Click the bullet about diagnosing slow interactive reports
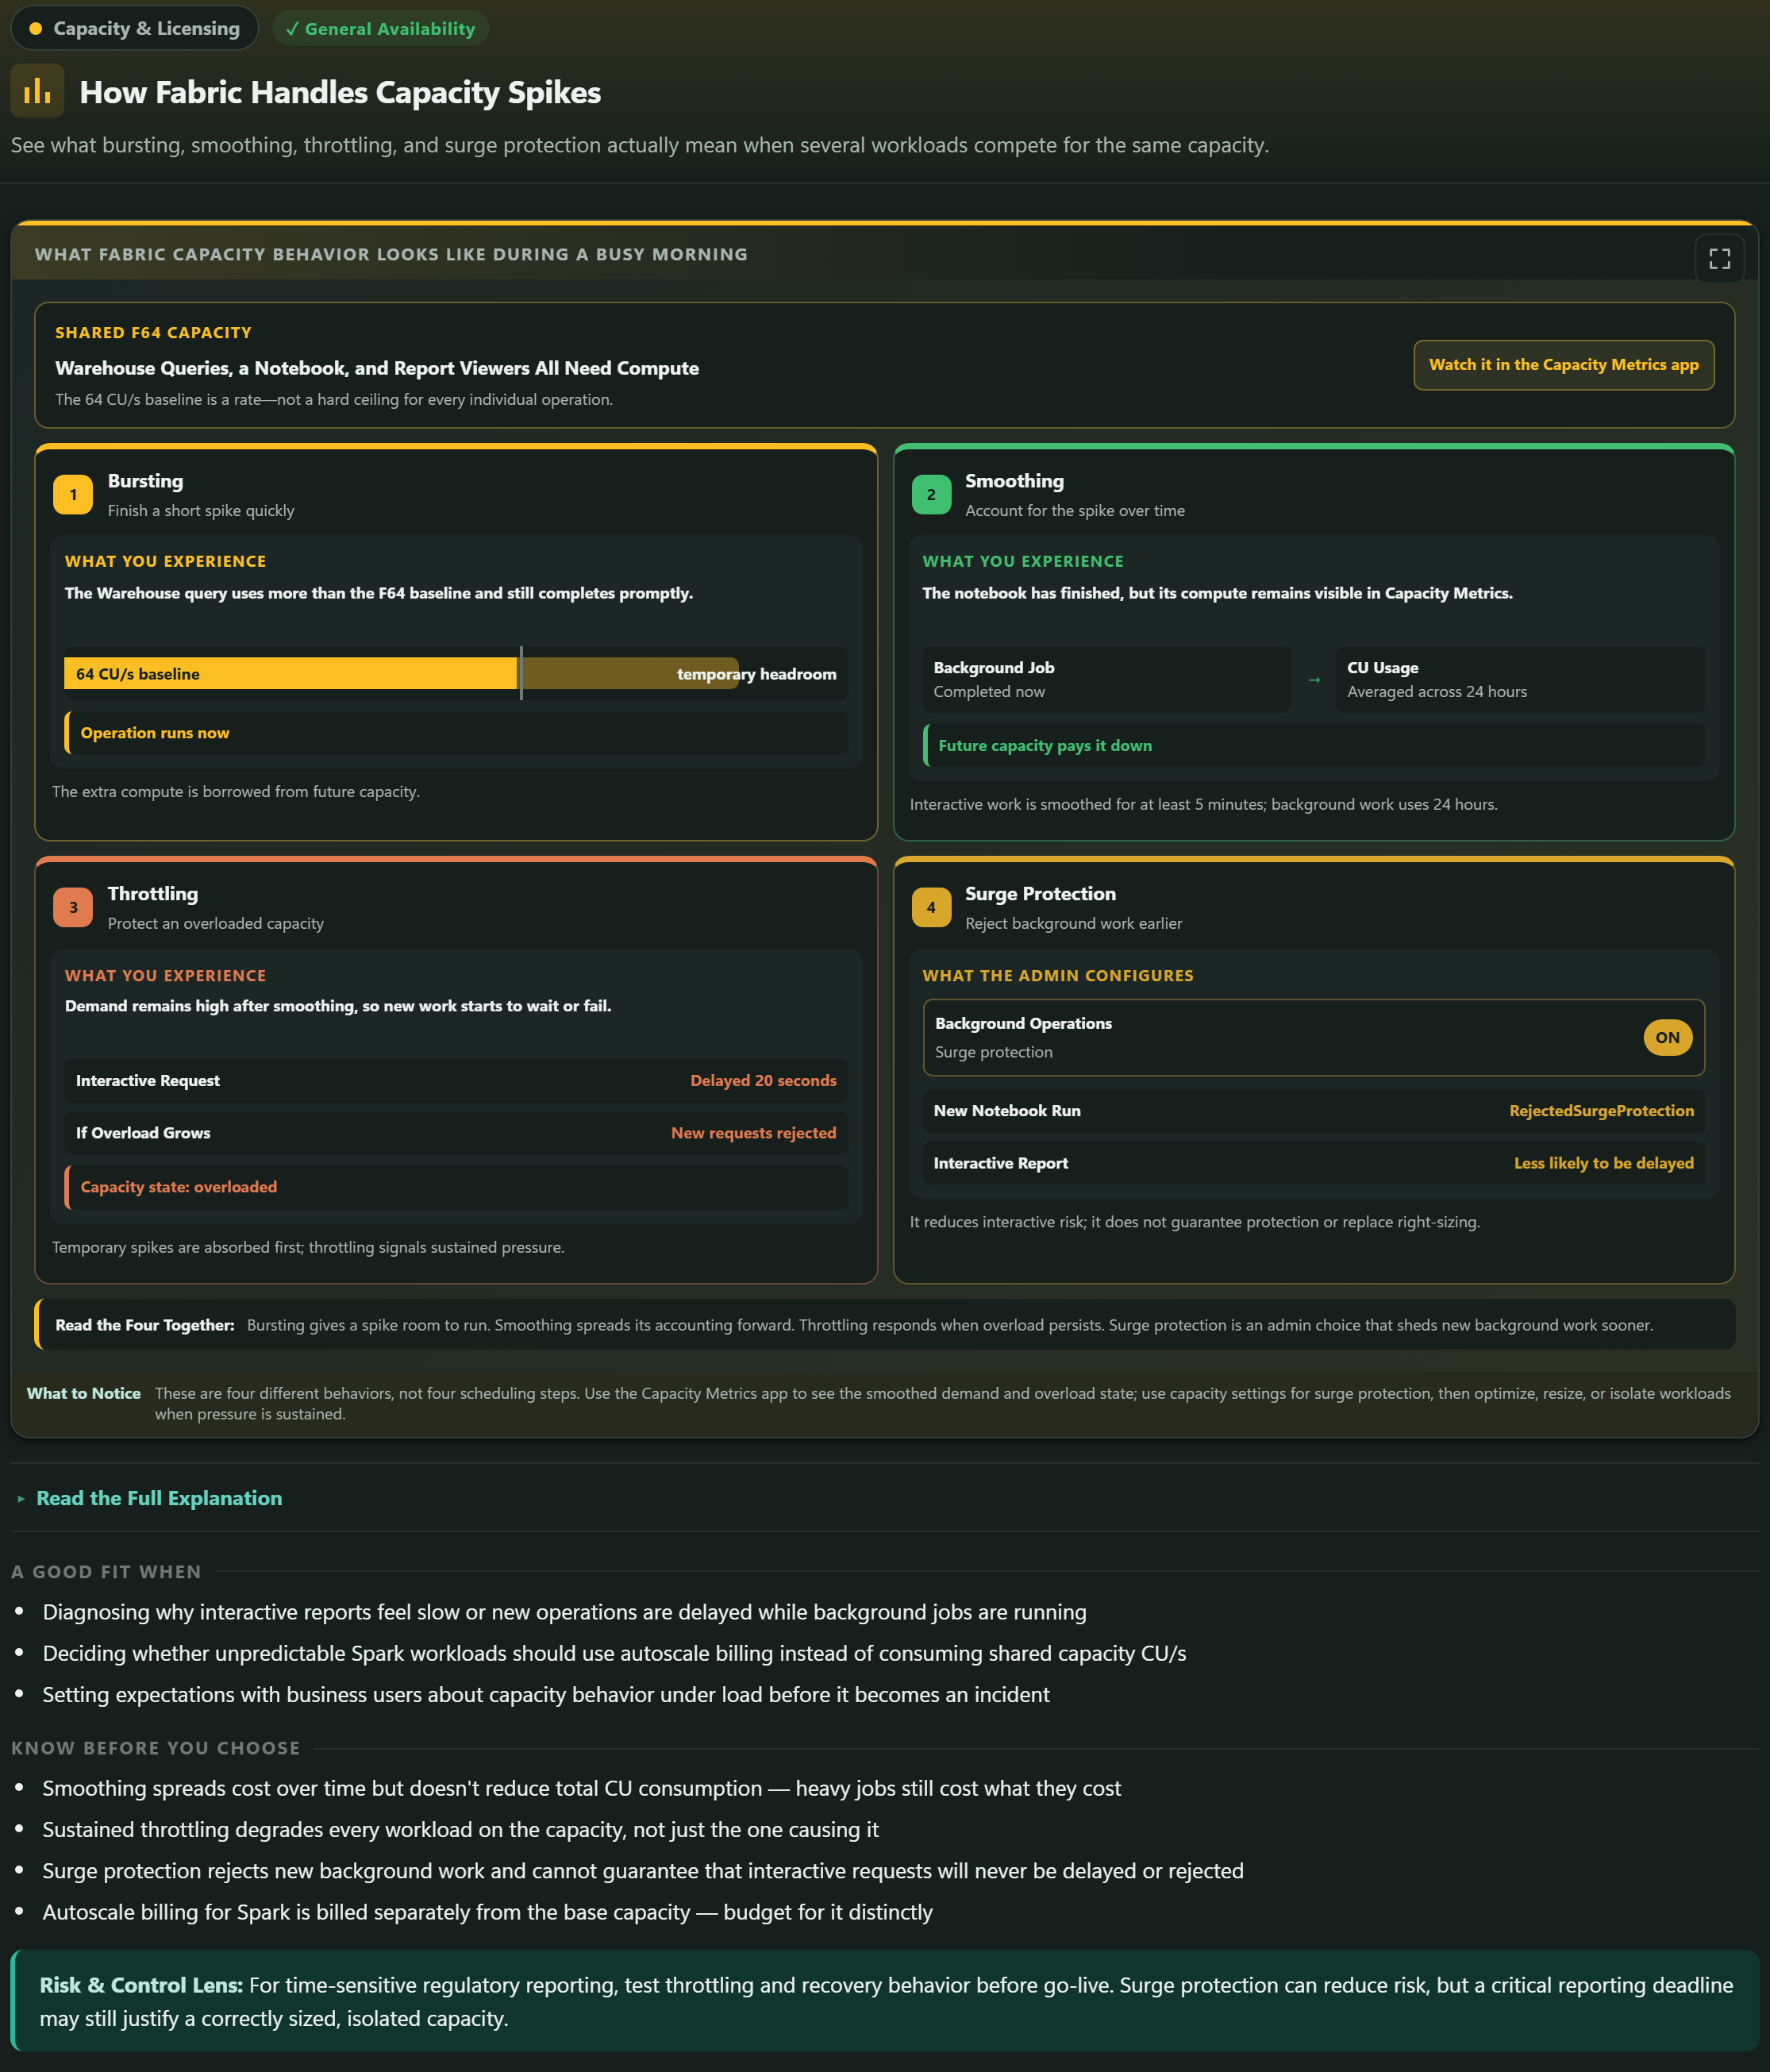 tap(564, 1611)
